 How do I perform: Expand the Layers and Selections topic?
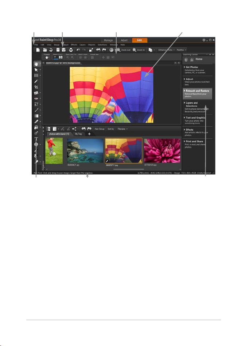(x=191, y=104)
